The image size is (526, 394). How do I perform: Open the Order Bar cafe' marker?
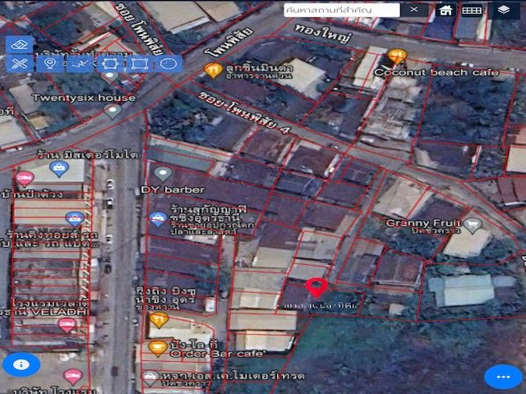[x=159, y=348]
